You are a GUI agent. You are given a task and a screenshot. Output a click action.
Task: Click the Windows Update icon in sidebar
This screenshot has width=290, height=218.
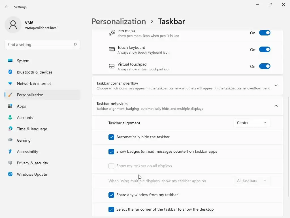tap(10, 174)
